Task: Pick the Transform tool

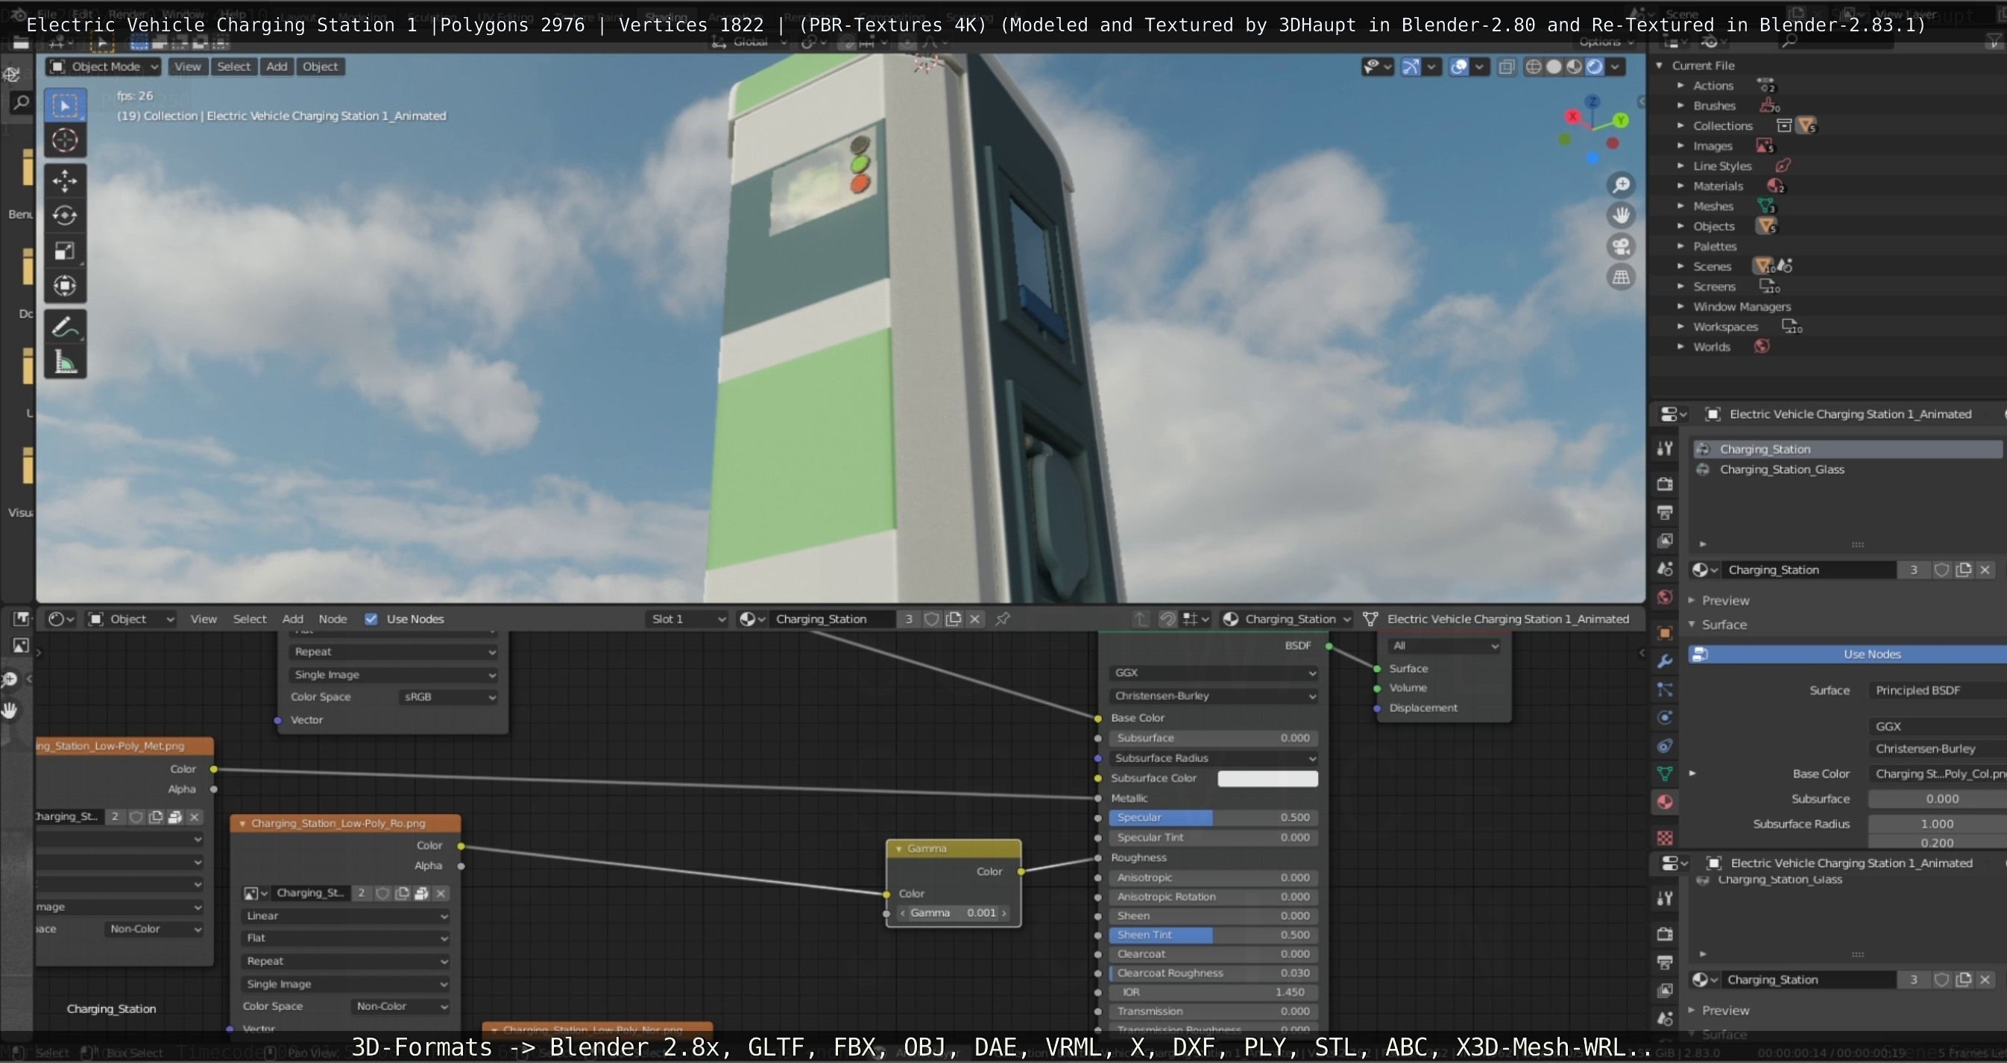Action: pos(65,286)
